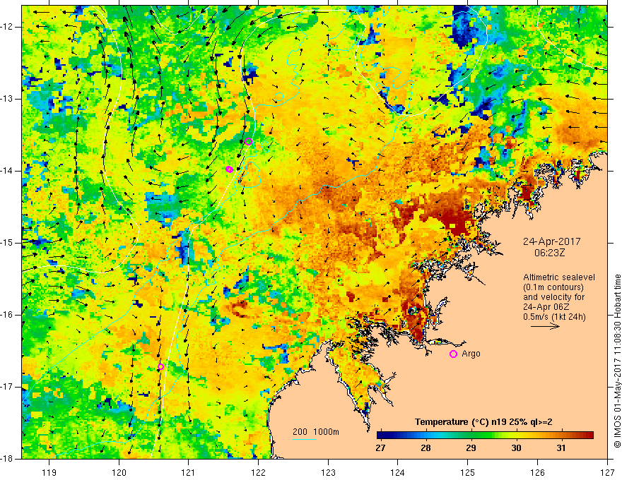622x480 pixels.
Task: Click the longitude axis label '127'
Action: [x=607, y=472]
